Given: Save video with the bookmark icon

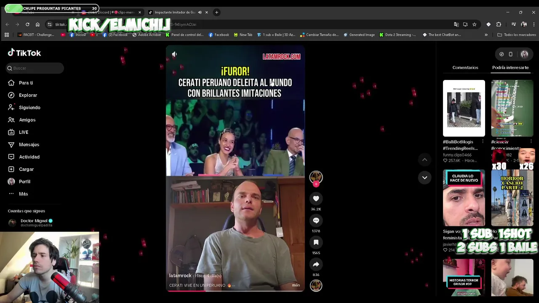Looking at the screenshot, I should pos(316,242).
